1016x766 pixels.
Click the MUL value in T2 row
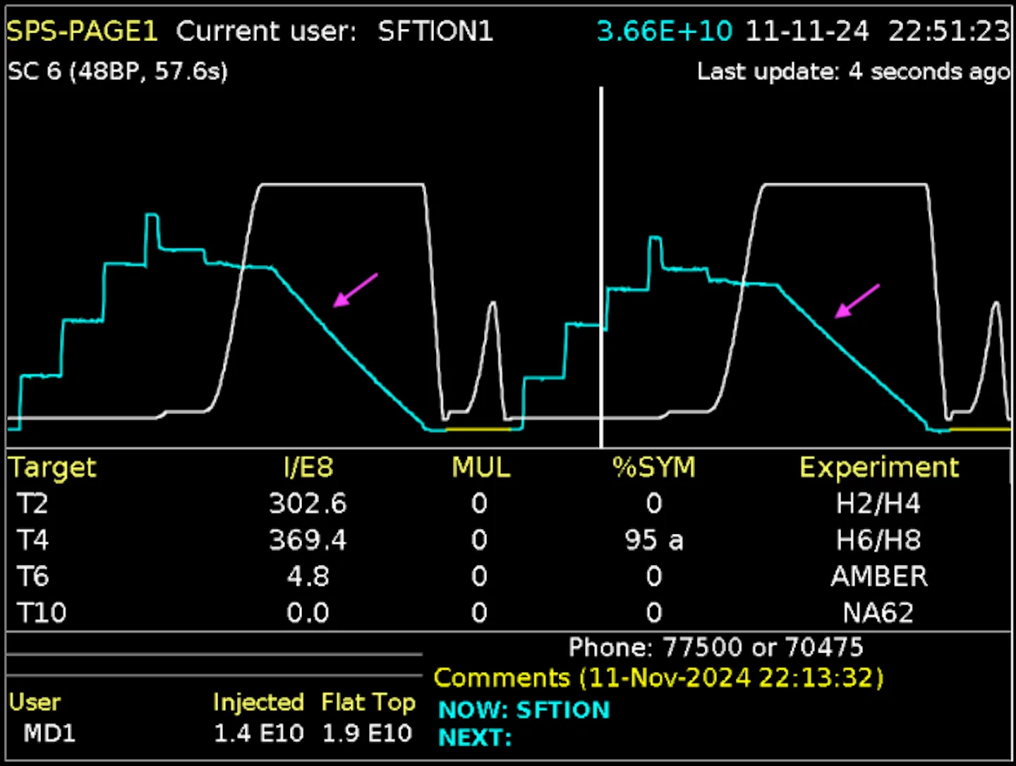coord(480,504)
